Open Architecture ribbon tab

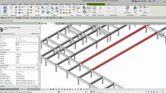coord(5,4)
